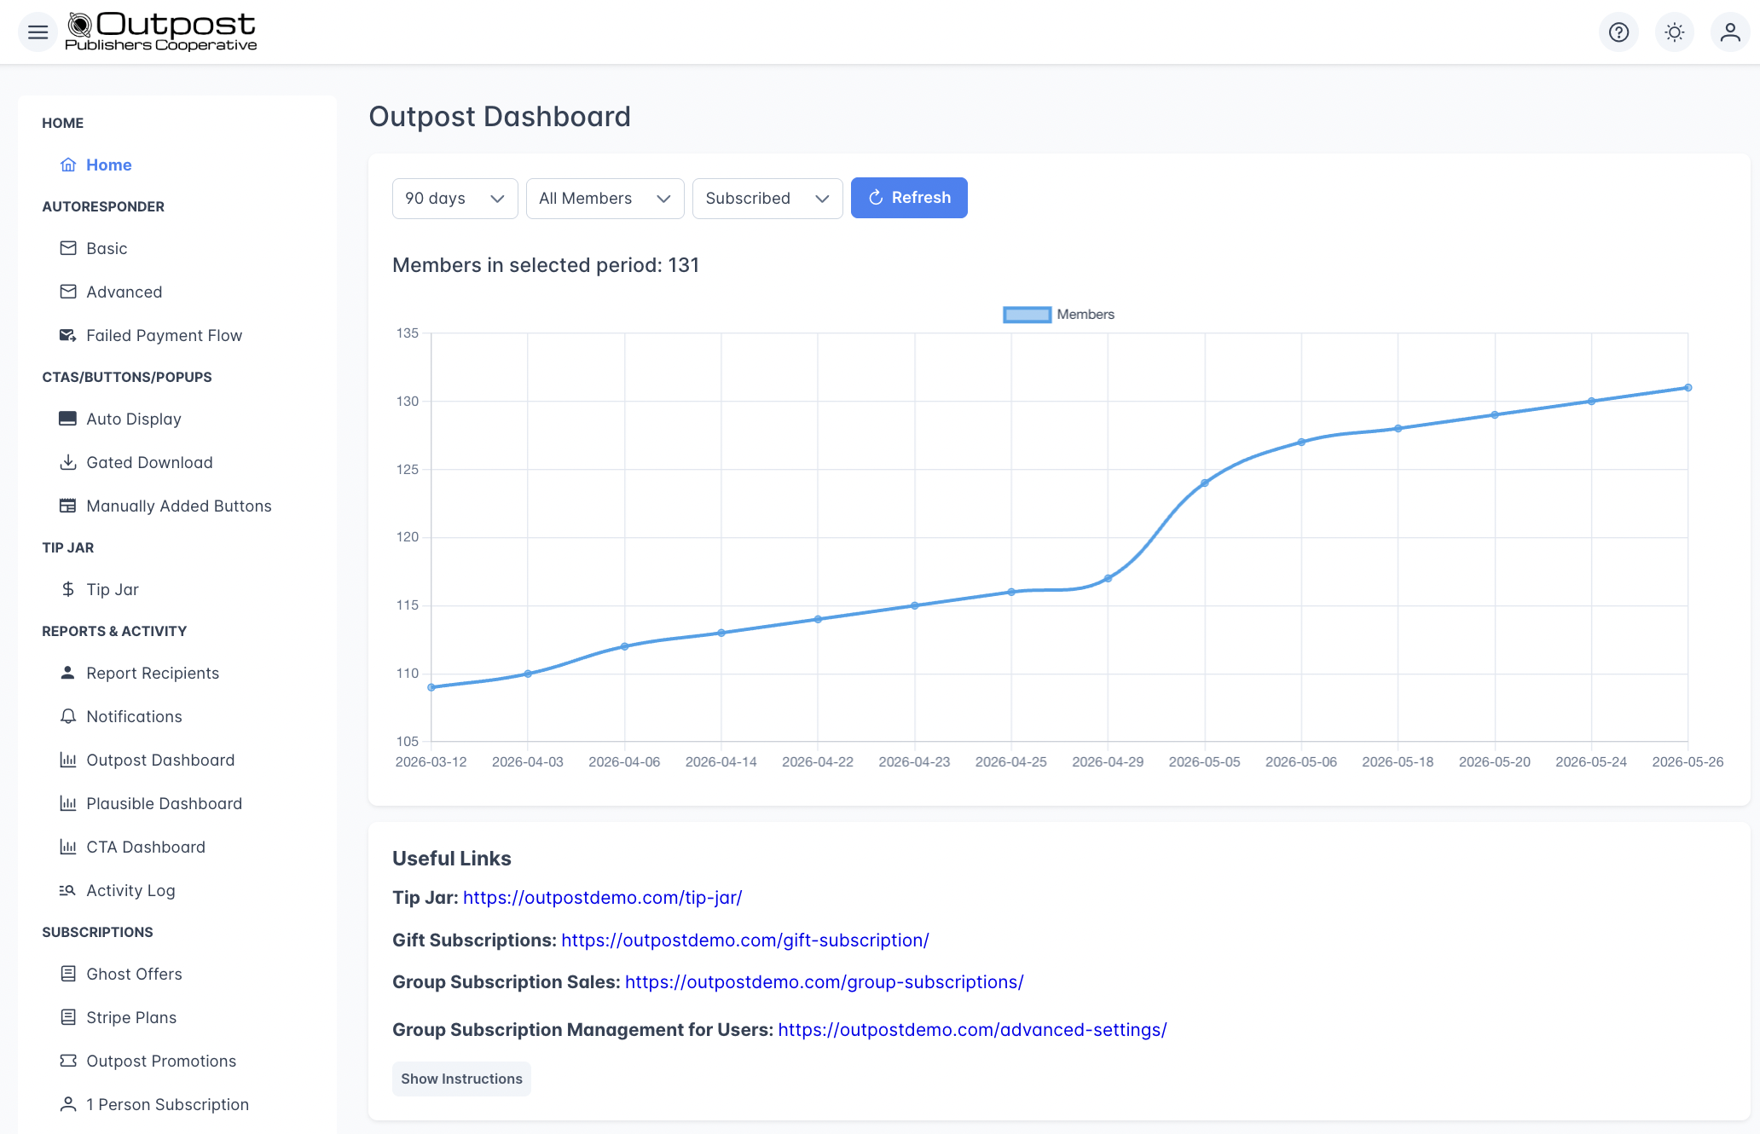This screenshot has width=1760, height=1134.
Task: Open Plausible Dashboard in sidebar
Action: click(164, 803)
